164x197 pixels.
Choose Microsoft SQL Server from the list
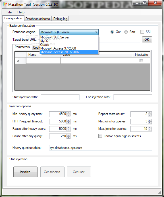pos(69,37)
